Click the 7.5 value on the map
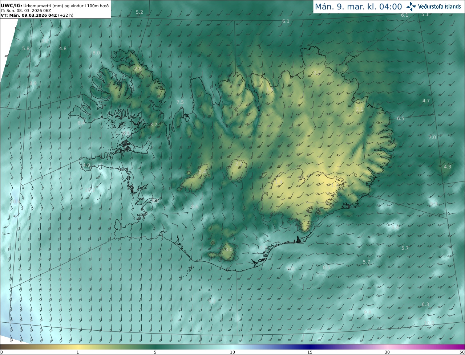 (x=180, y=102)
